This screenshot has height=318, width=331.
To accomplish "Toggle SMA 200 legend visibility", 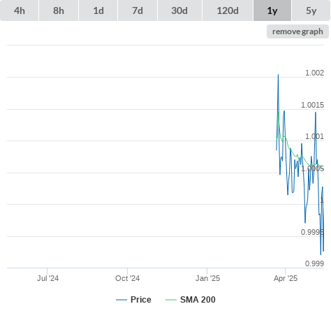I will pos(191,300).
